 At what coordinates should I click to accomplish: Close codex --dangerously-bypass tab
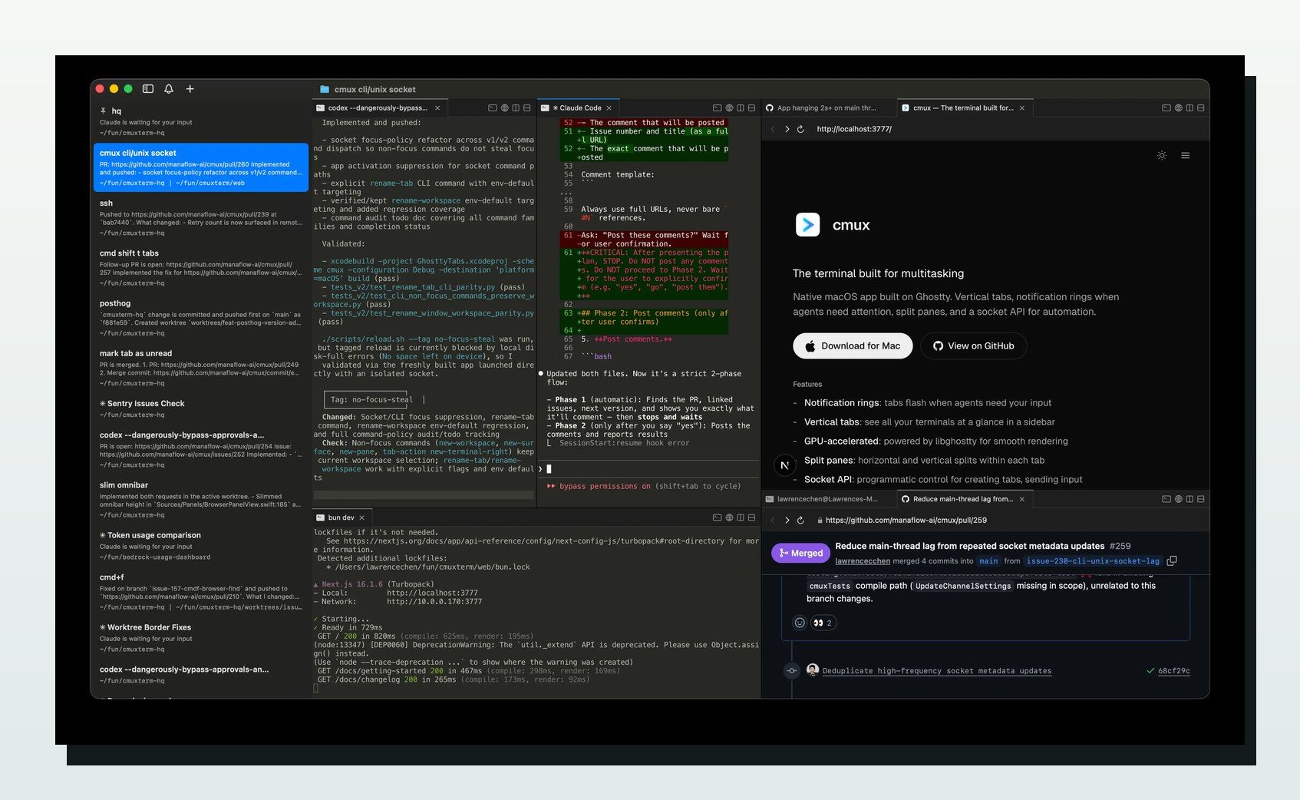coord(437,108)
